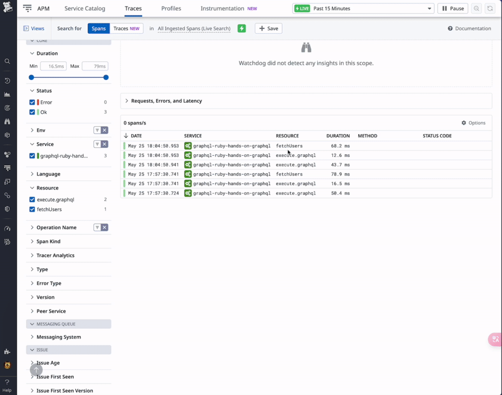
Task: Open the chain-link icon in sidebar
Action: coord(7,195)
